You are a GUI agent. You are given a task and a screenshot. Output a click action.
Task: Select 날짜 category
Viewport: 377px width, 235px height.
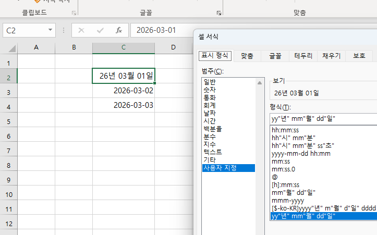(x=228, y=113)
